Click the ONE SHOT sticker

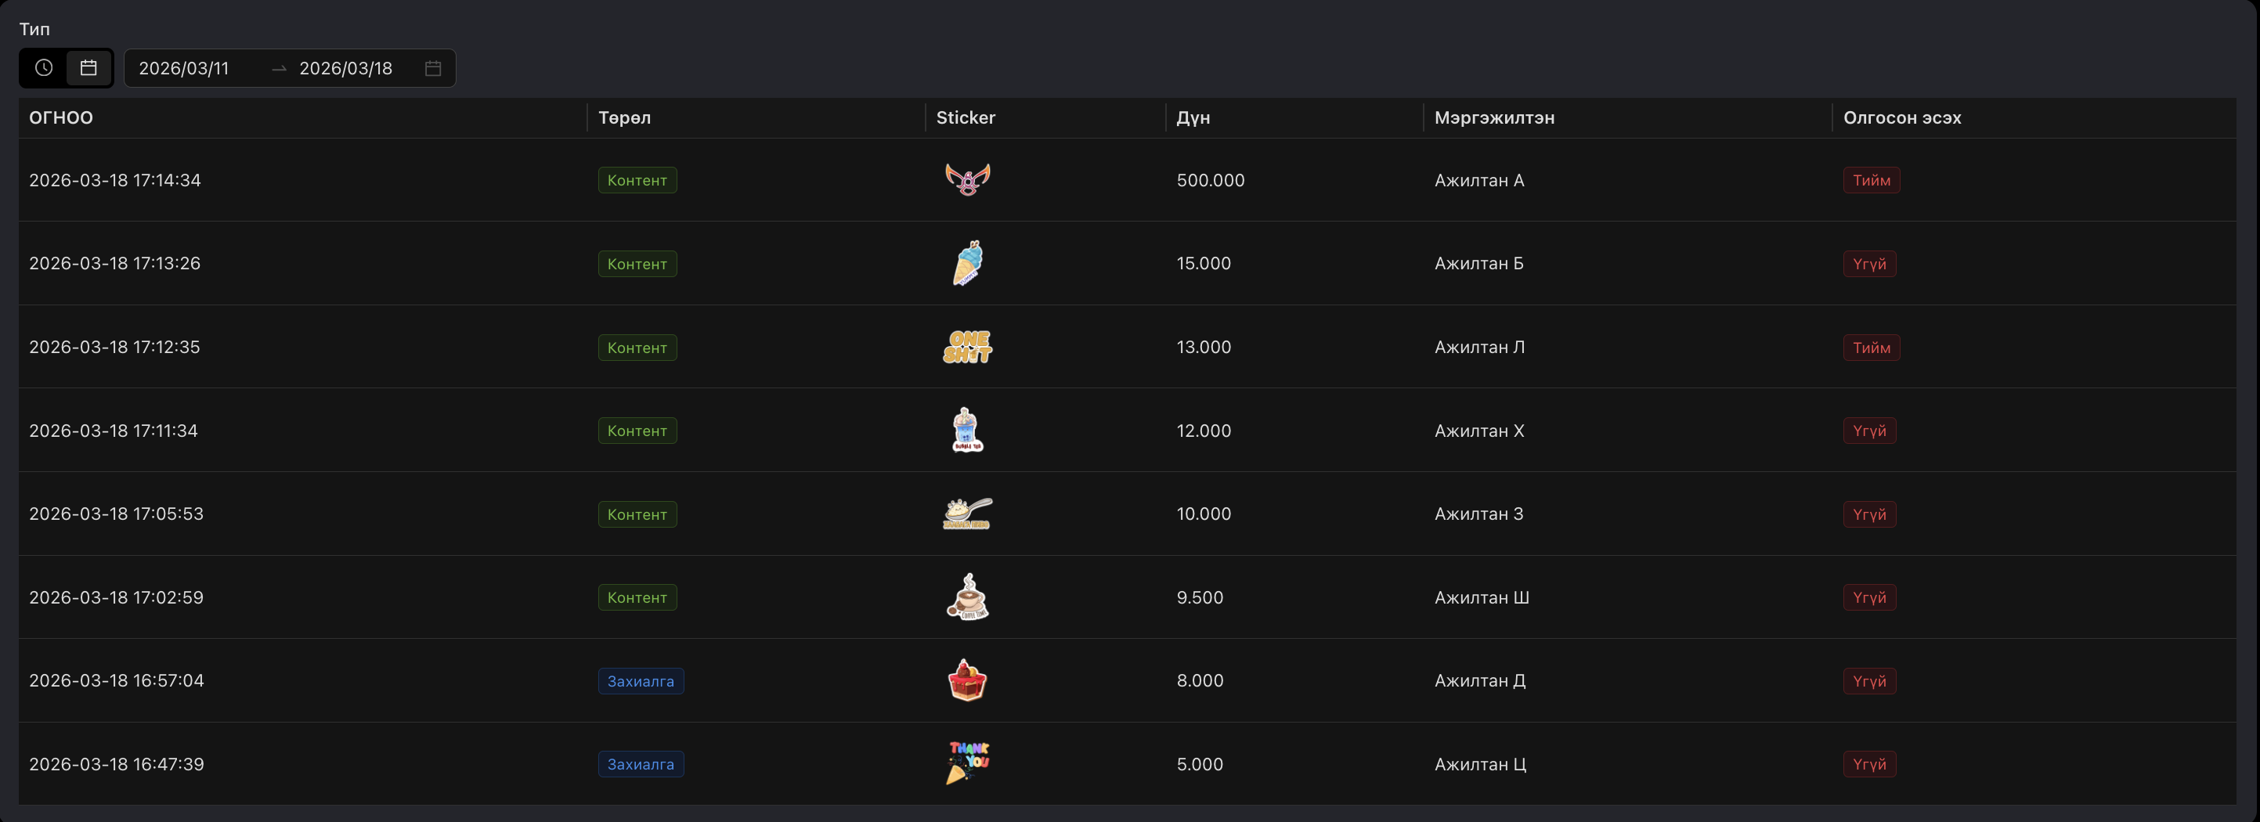click(x=967, y=348)
